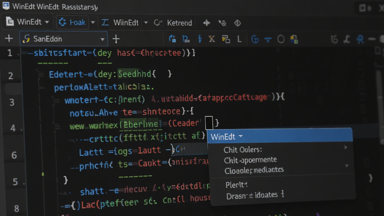Open the dropdown arrow beside the WinEdt document button
Viewport: 384px width, 216px height.
coord(47,22)
